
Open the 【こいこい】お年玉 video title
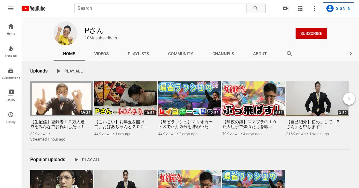click(x=121, y=124)
